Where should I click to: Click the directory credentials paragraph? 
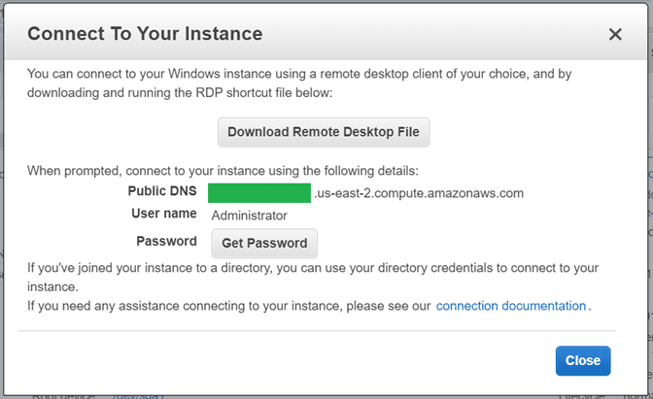point(311,277)
